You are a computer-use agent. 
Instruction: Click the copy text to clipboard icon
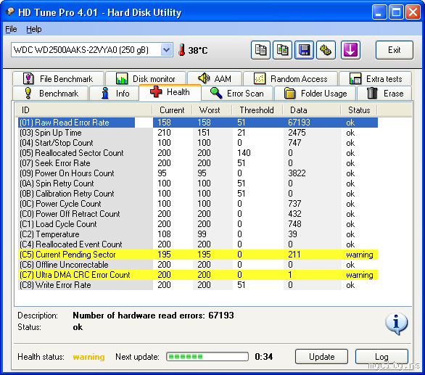click(x=260, y=50)
